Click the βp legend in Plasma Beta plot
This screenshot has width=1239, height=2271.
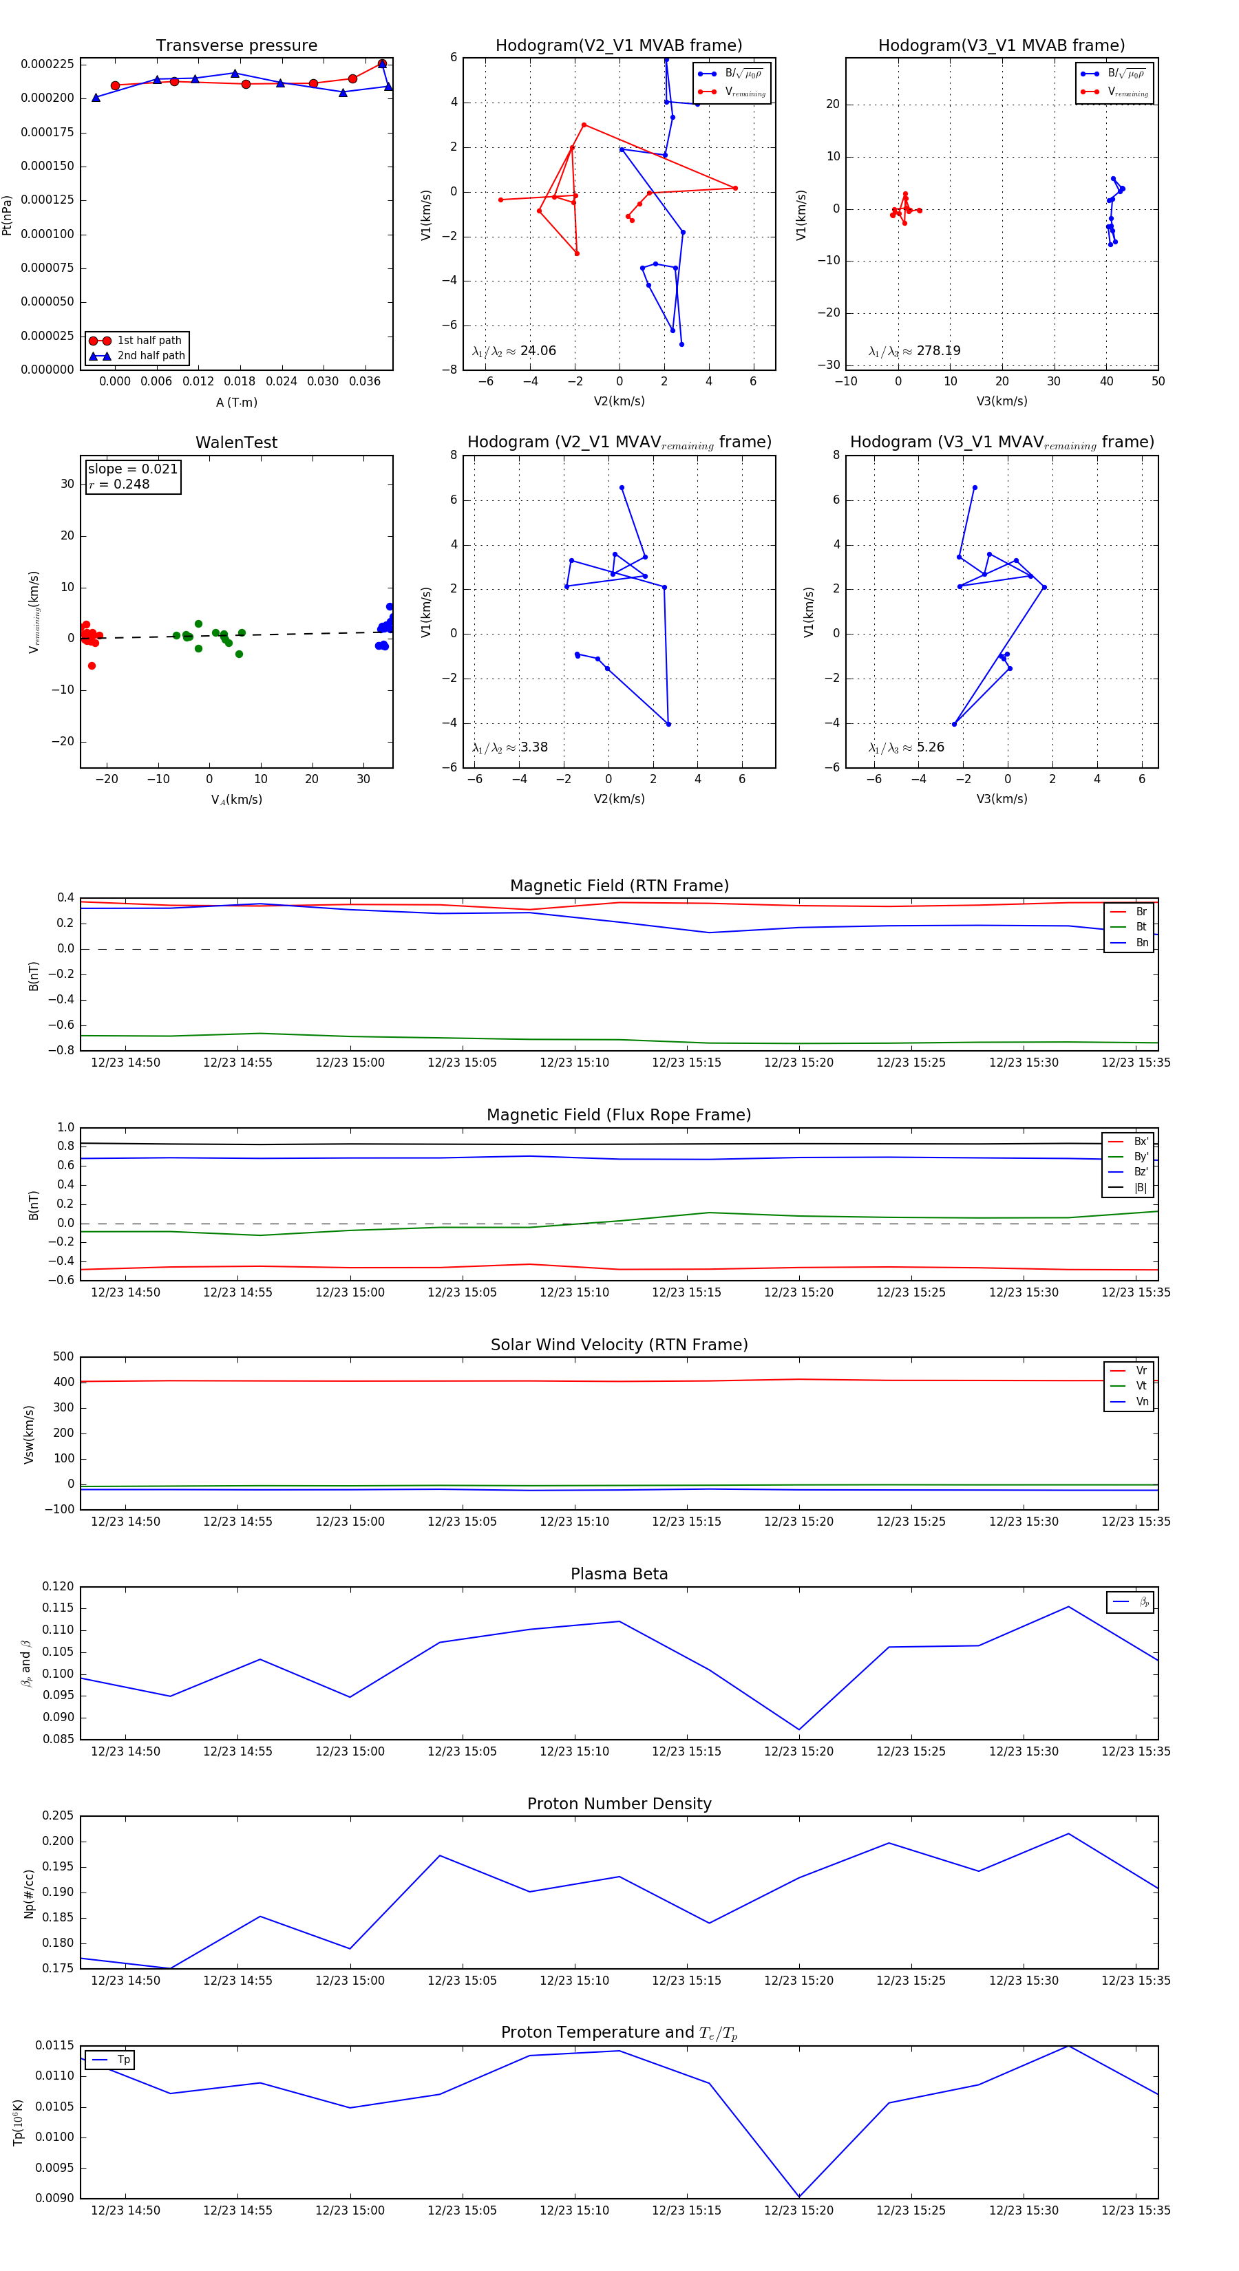pos(1130,1602)
